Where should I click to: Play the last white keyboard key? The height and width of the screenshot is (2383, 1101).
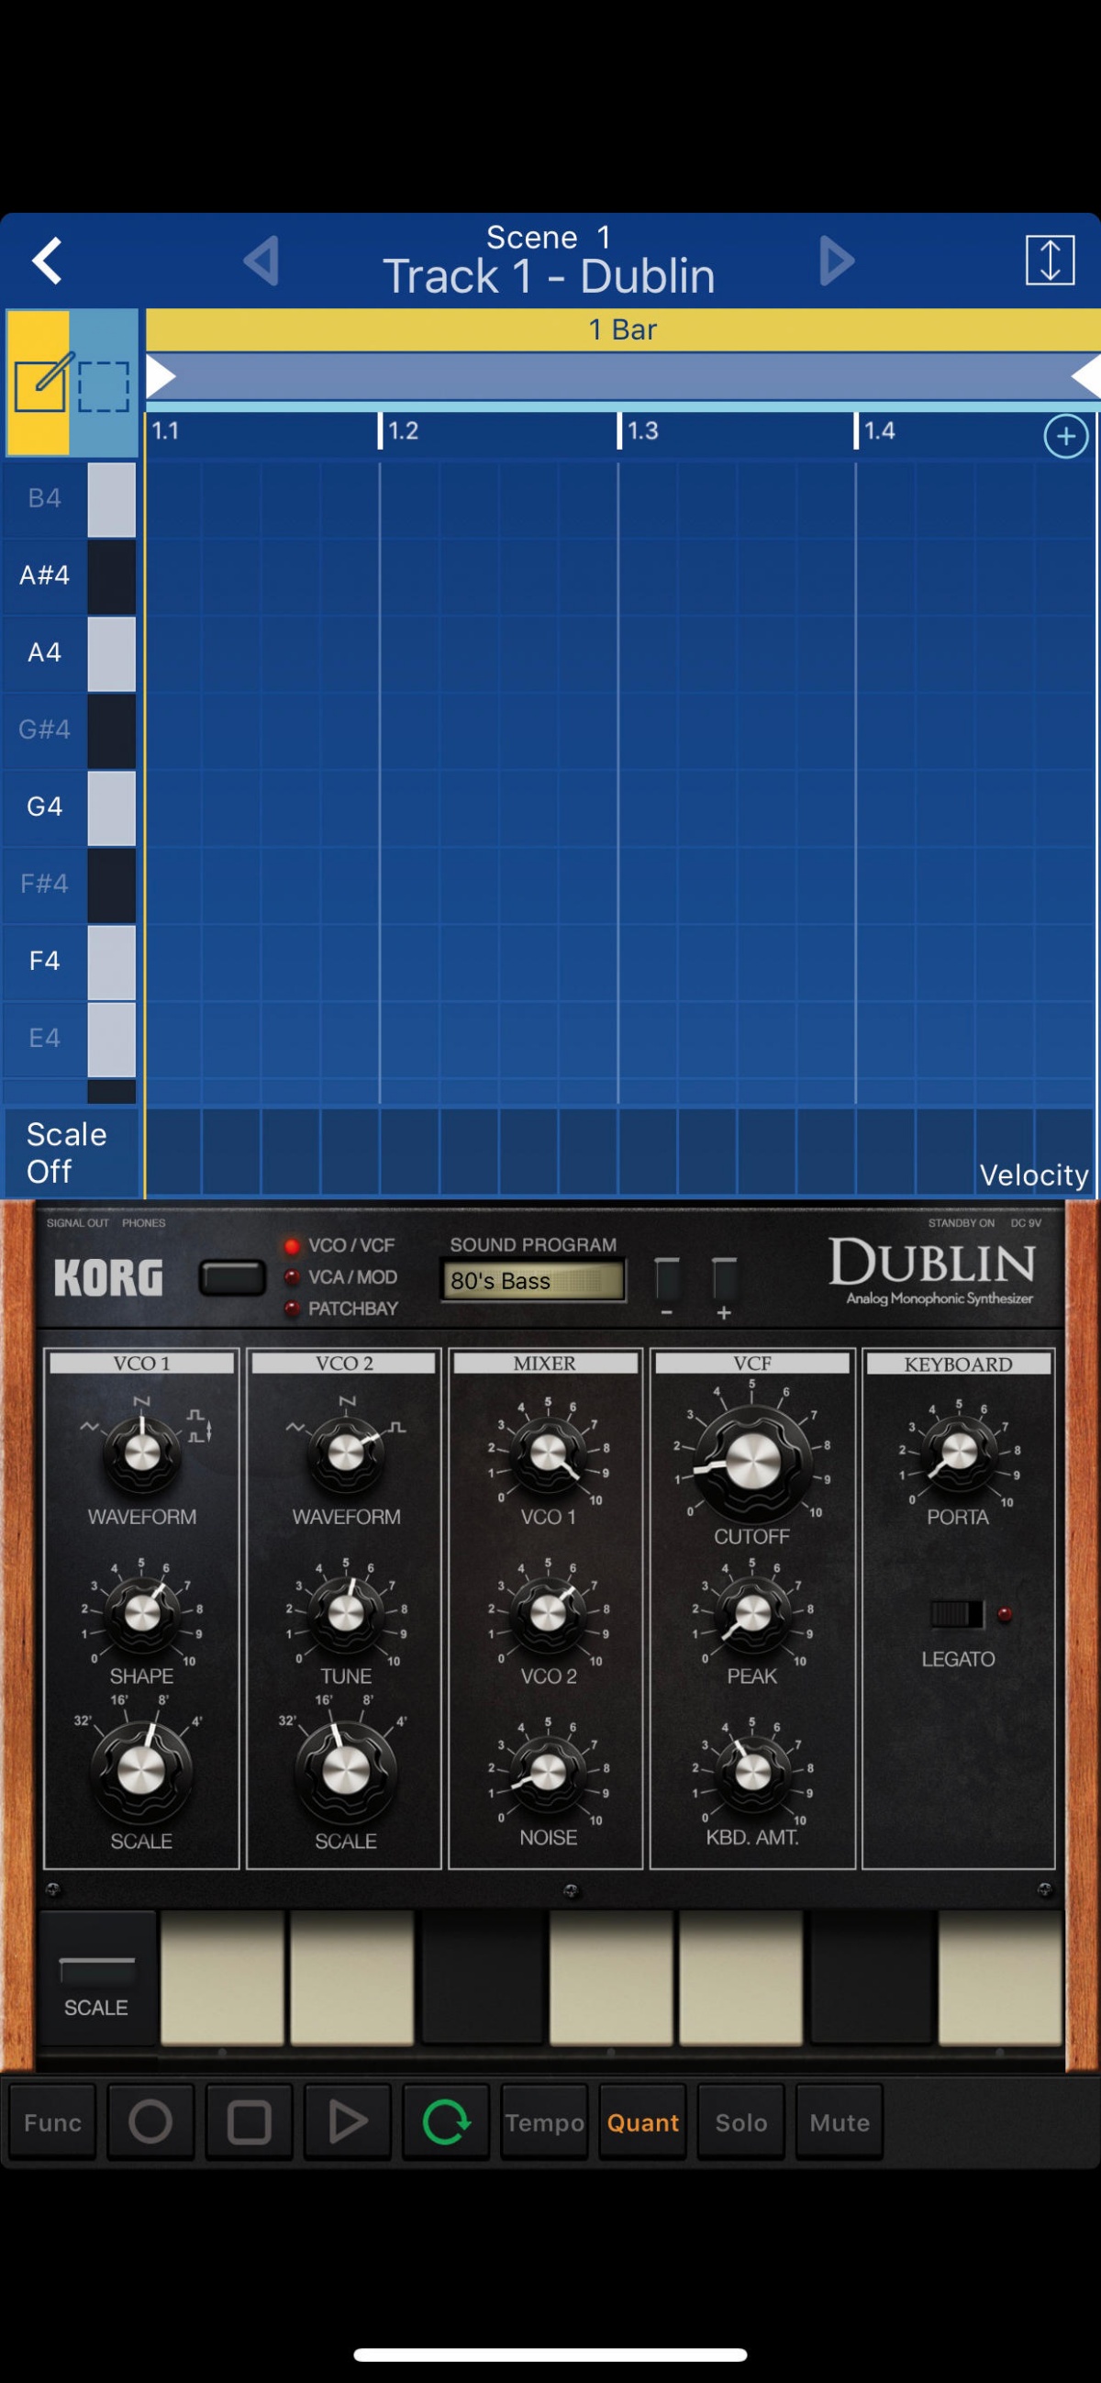999,1977
